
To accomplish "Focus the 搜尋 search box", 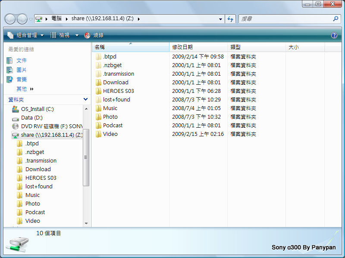I will click(x=286, y=19).
